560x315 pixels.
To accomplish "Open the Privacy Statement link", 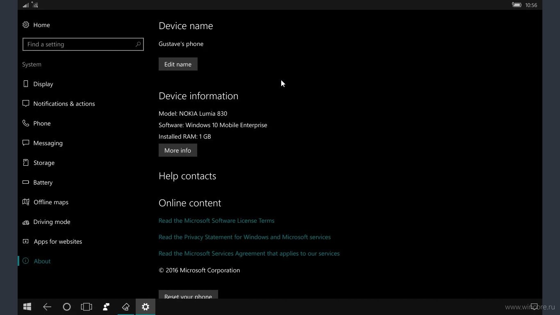I will pos(244,237).
